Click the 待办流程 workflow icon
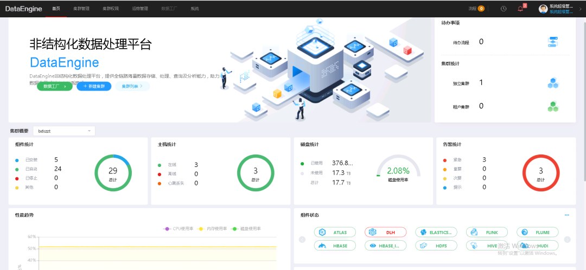The image size is (586, 270). pos(553,42)
